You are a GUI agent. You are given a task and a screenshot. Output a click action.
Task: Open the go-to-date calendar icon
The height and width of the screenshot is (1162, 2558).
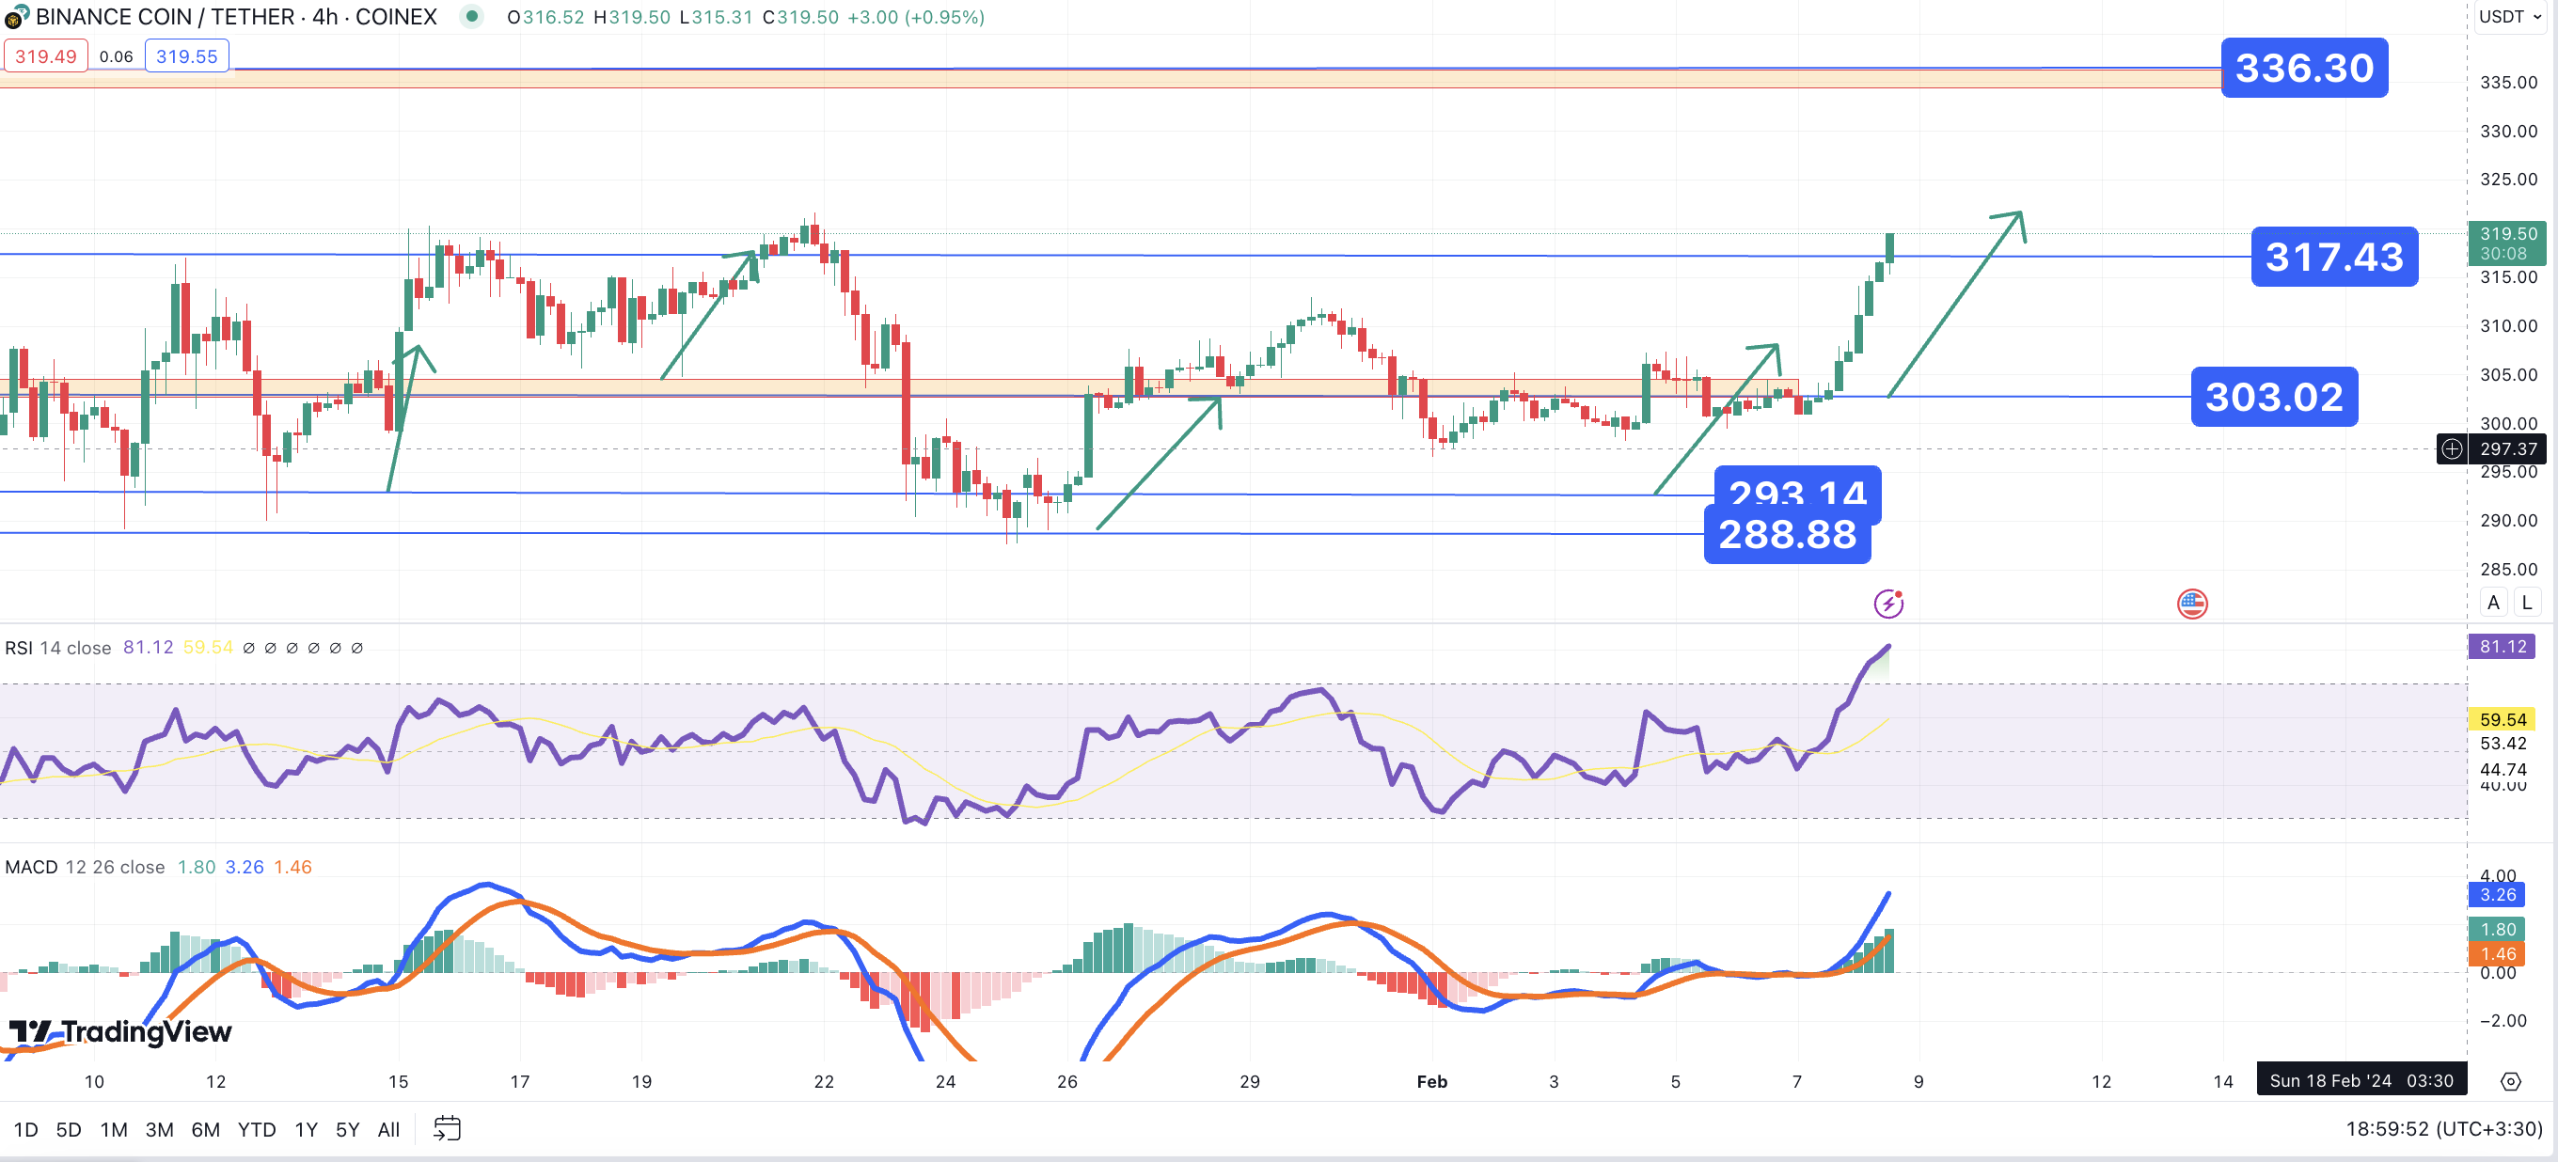(447, 1128)
